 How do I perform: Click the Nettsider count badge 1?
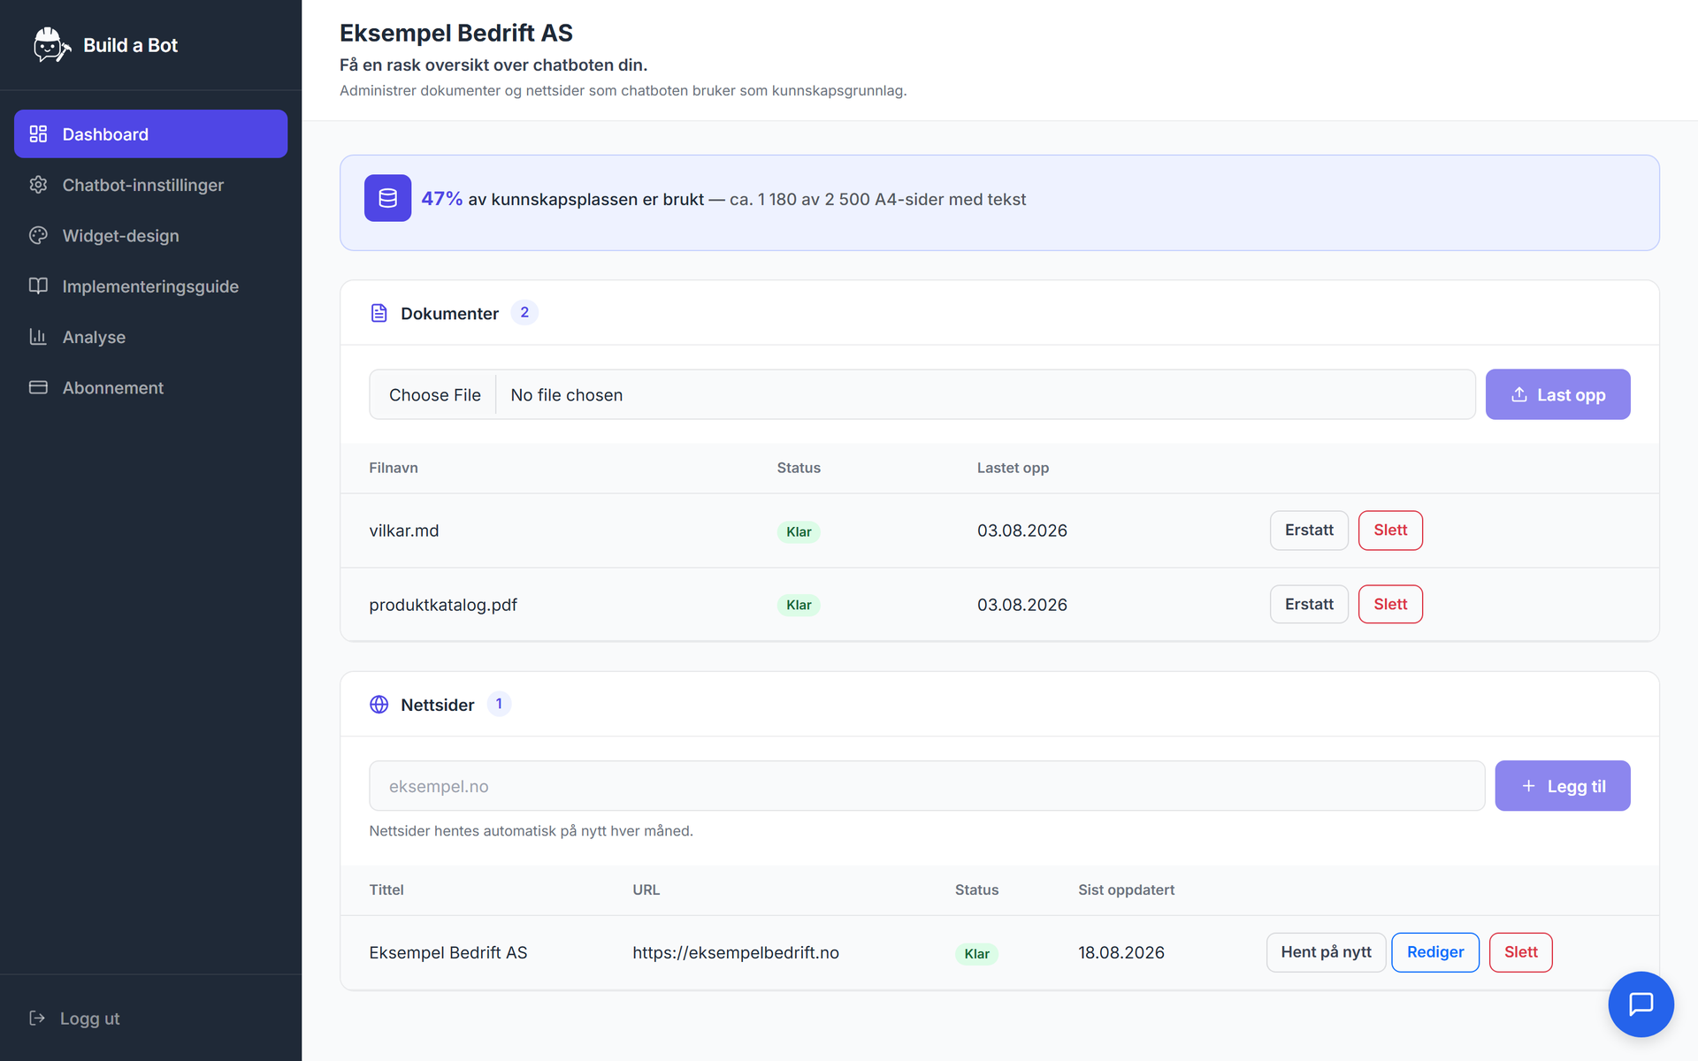(x=499, y=704)
